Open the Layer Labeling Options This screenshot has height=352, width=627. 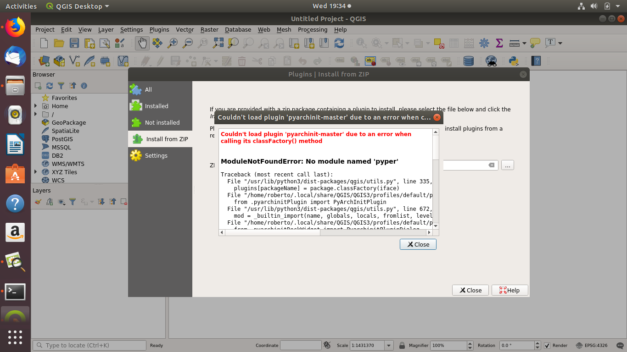point(369,60)
